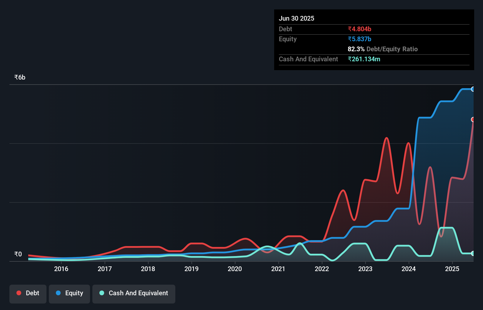Click the Jun 30 2025 tooltip date

(297, 18)
